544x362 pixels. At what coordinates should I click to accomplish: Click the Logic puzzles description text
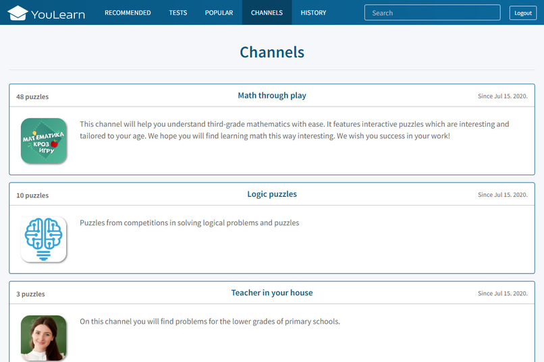190,222
